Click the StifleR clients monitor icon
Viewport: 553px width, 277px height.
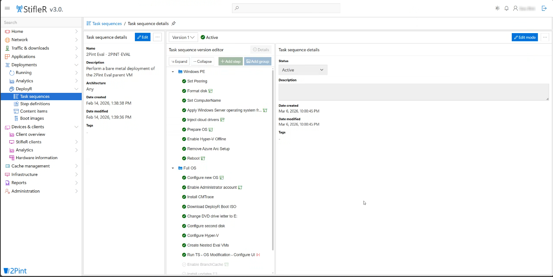click(x=12, y=142)
